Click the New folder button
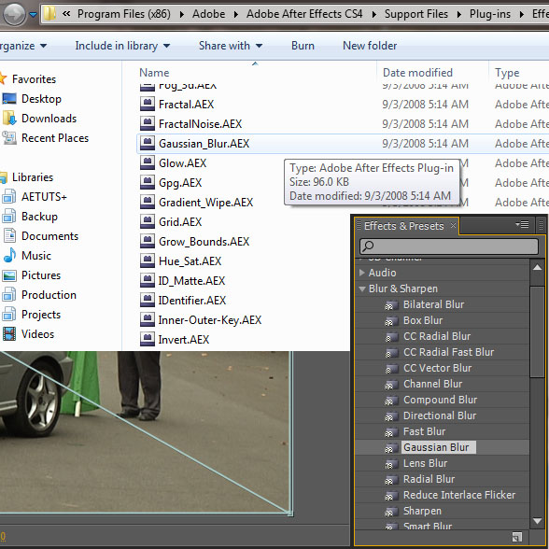This screenshot has width=549, height=549. [x=370, y=46]
